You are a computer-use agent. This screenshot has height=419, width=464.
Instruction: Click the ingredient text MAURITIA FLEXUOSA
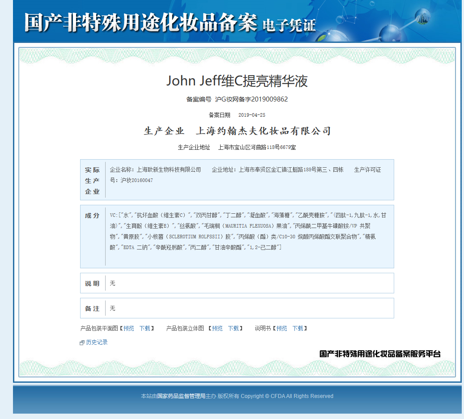249,226
